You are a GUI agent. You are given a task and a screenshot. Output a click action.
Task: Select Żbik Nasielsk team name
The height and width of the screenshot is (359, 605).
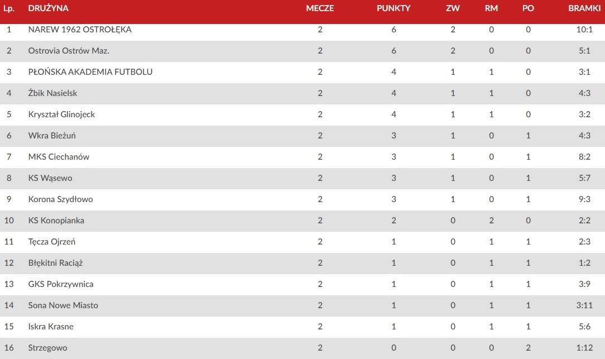click(52, 93)
